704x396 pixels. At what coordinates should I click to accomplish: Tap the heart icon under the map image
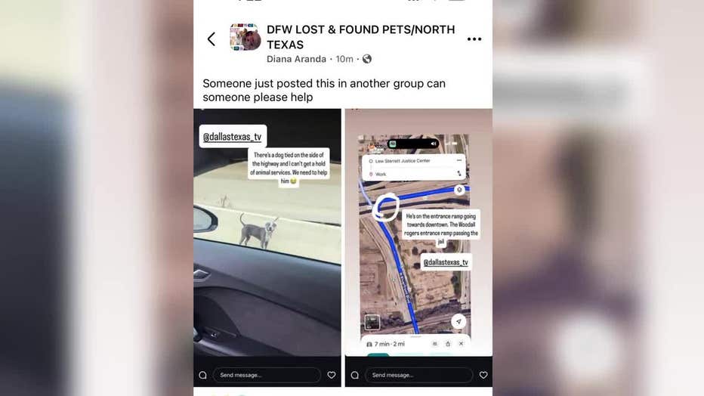click(x=483, y=375)
